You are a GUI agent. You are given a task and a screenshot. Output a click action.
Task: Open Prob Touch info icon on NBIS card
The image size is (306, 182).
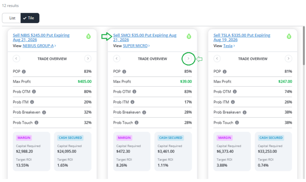click(36, 123)
